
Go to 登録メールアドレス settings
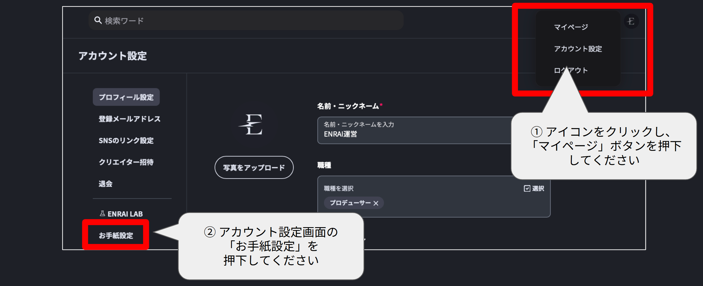[129, 119]
